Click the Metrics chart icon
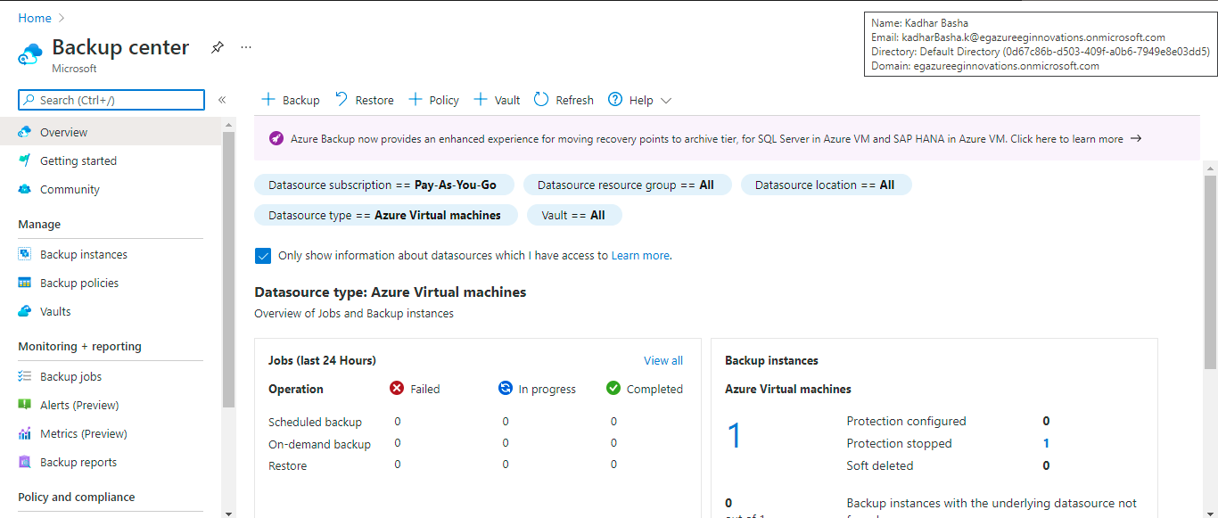 [x=25, y=433]
